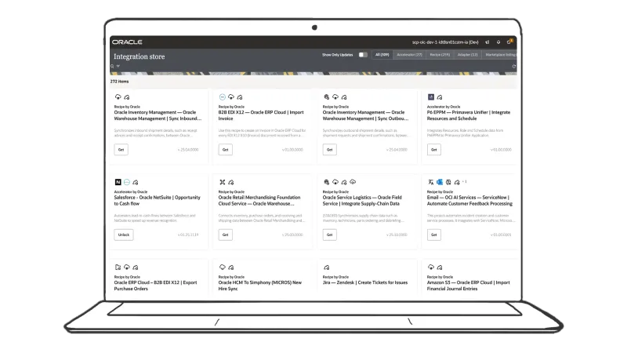Click the search magnifier icon under Integration store
Image resolution: width=627 pixels, height=353 pixels.
112,67
